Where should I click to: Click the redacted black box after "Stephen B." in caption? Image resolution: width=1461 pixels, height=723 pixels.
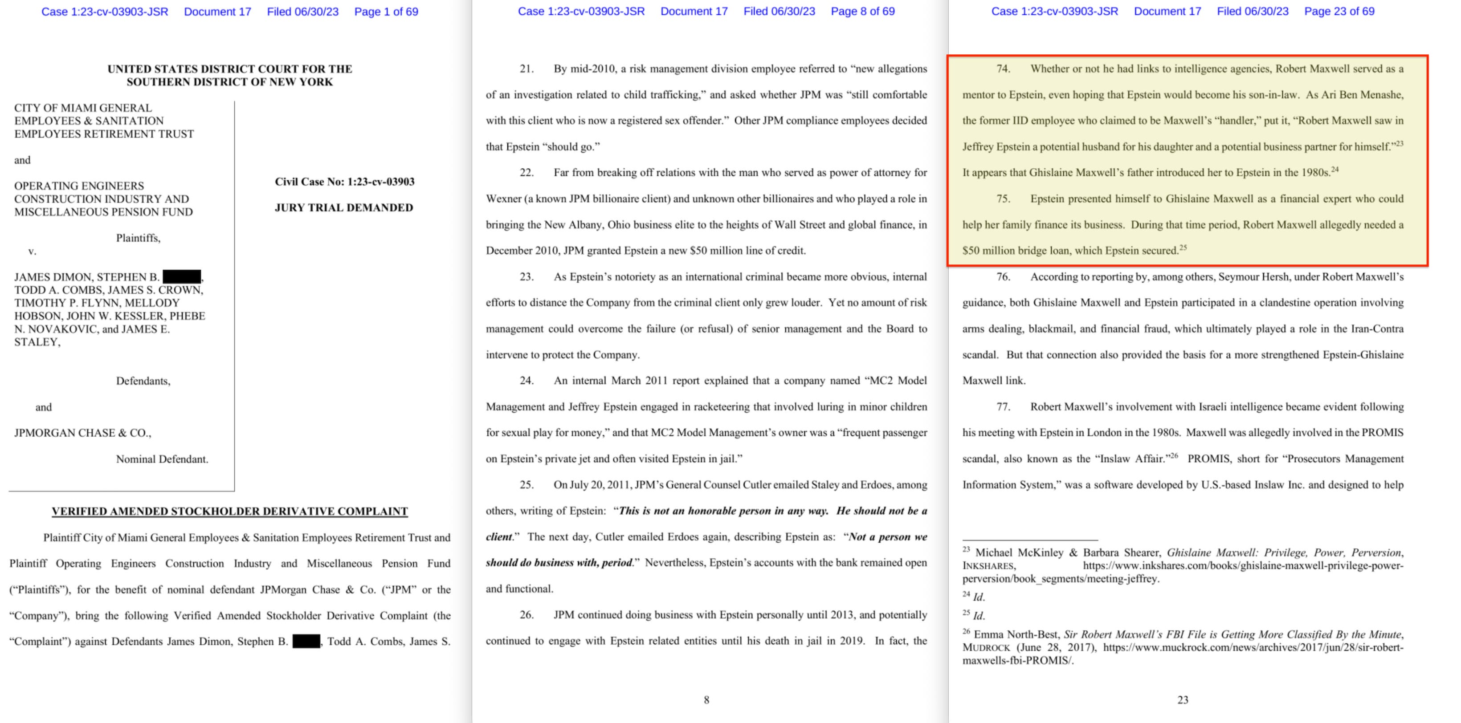[x=181, y=277]
